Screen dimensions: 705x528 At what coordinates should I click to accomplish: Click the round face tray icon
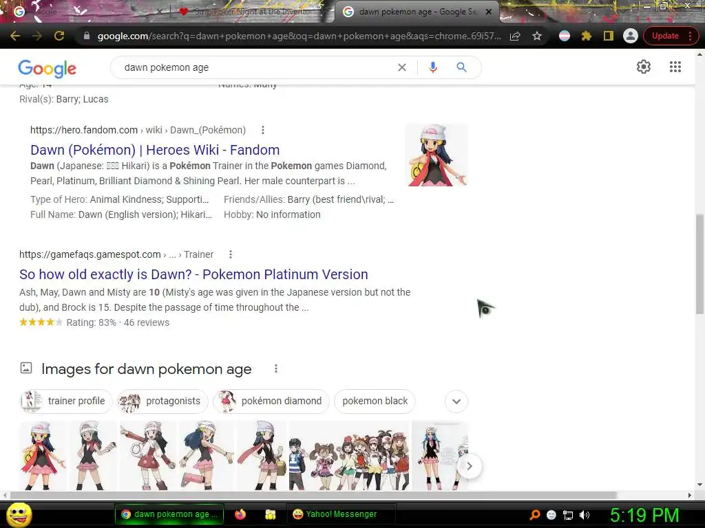(551, 515)
